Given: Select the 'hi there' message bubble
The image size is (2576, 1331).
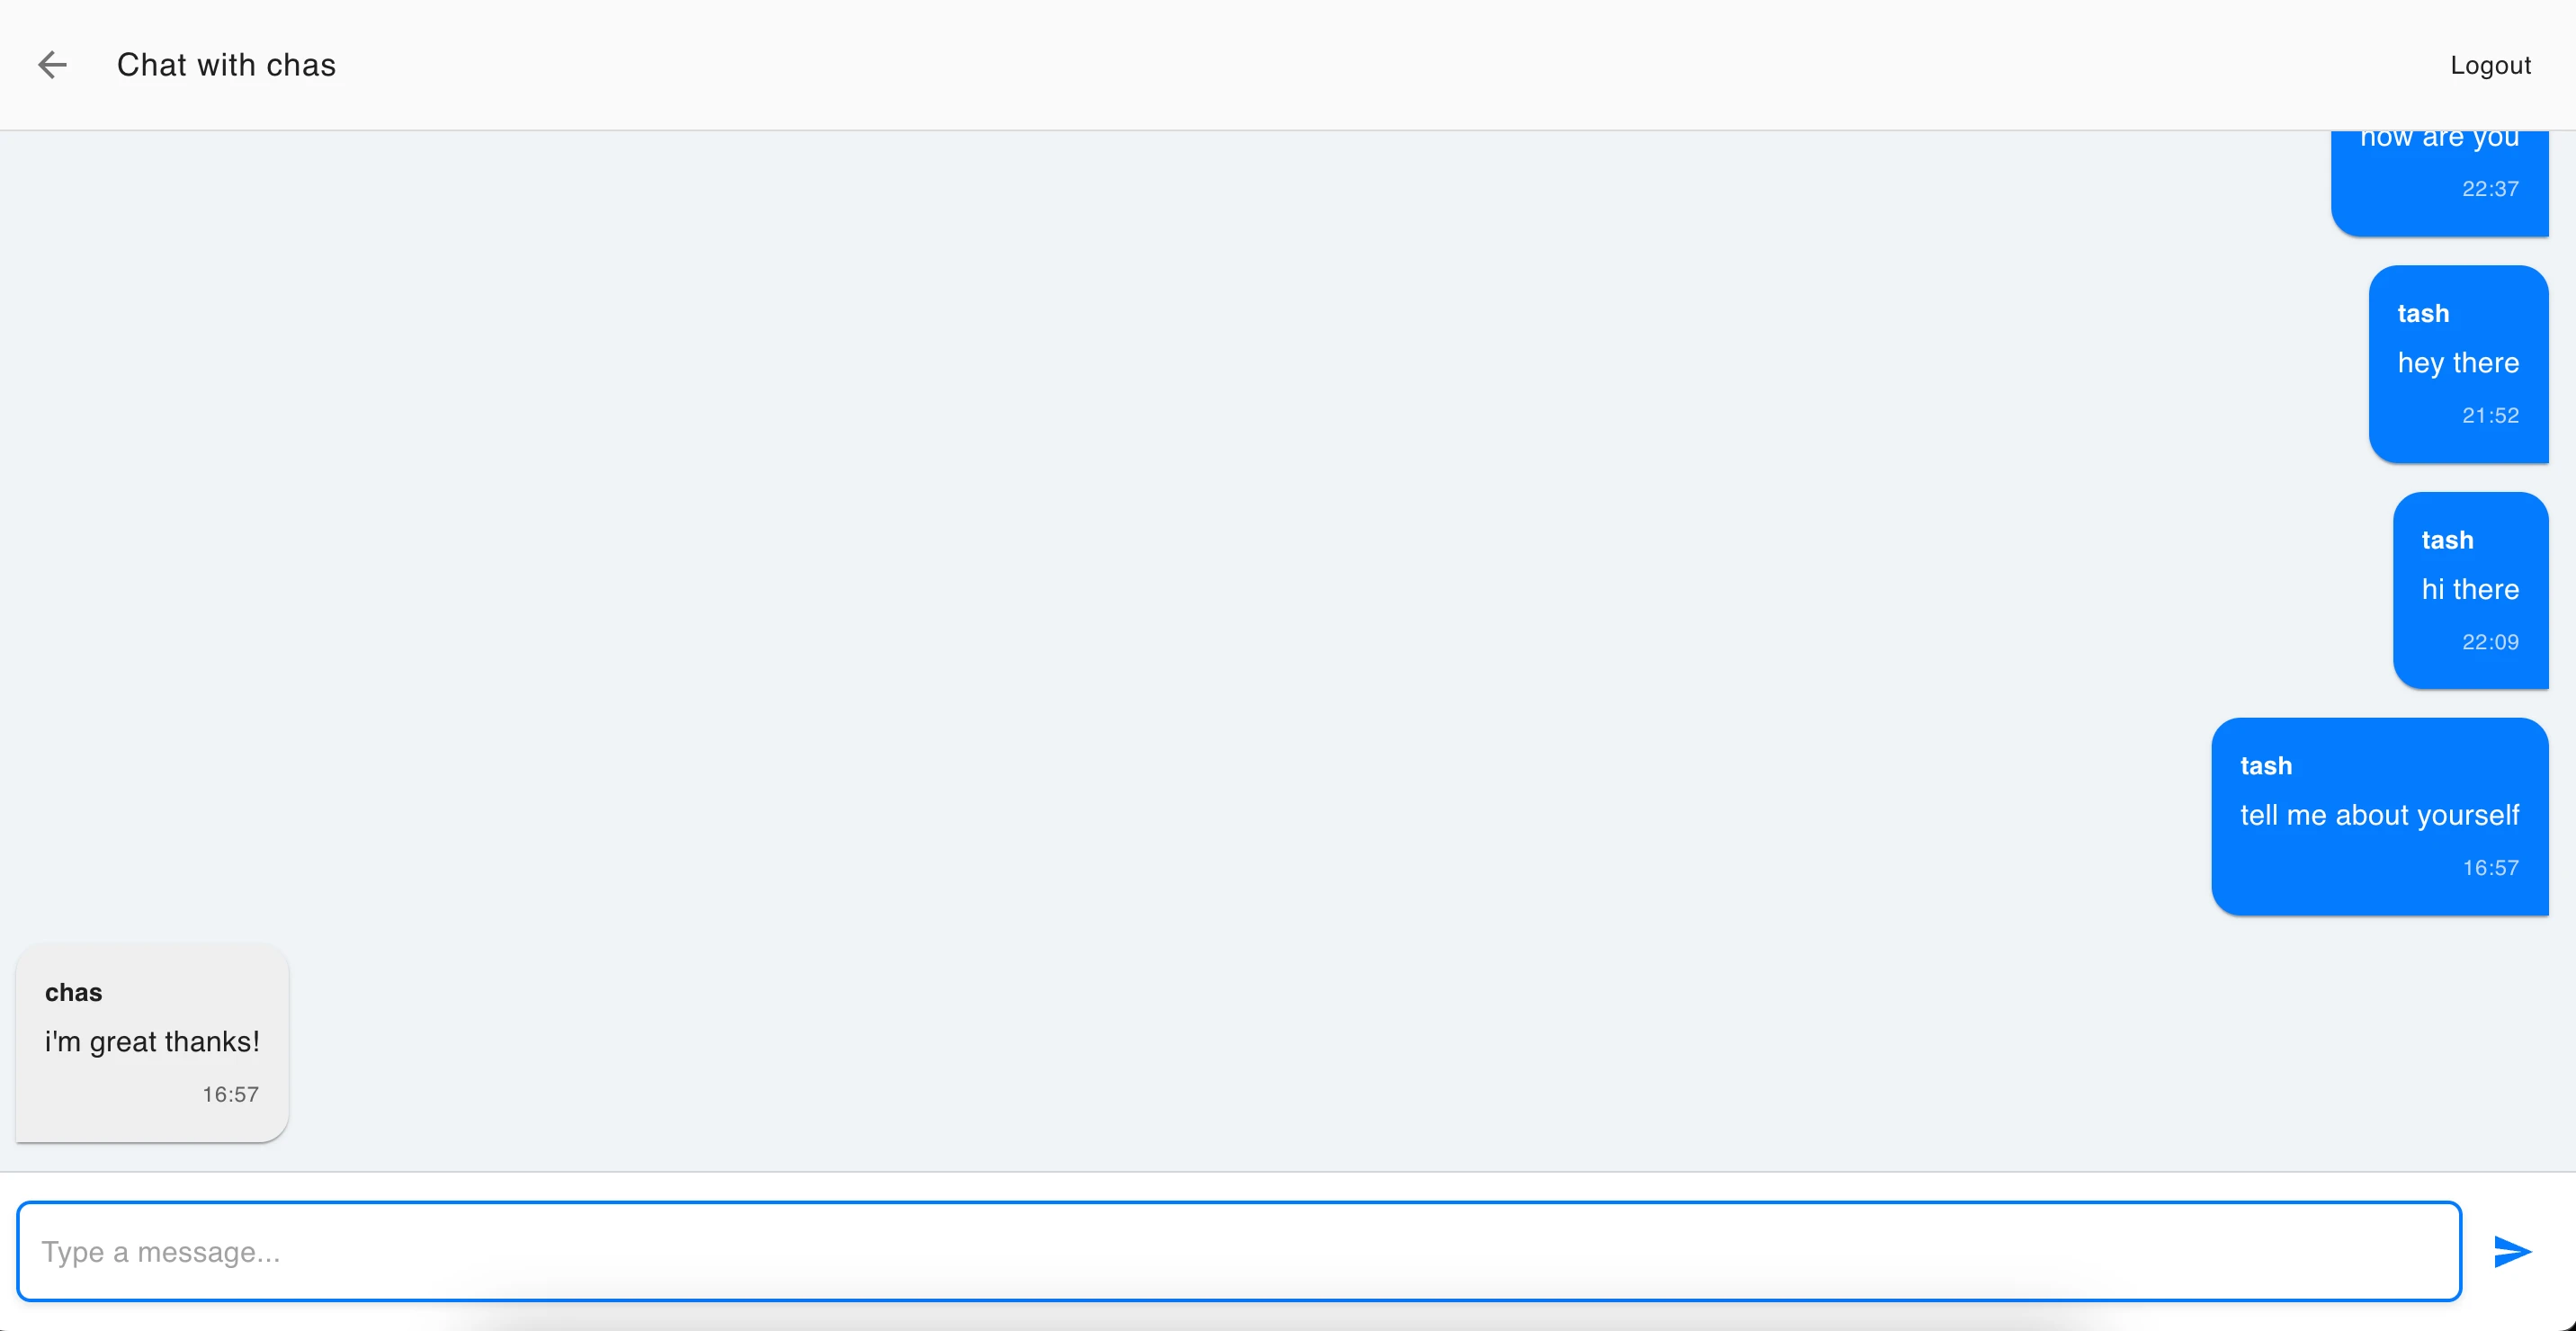Looking at the screenshot, I should [2470, 590].
